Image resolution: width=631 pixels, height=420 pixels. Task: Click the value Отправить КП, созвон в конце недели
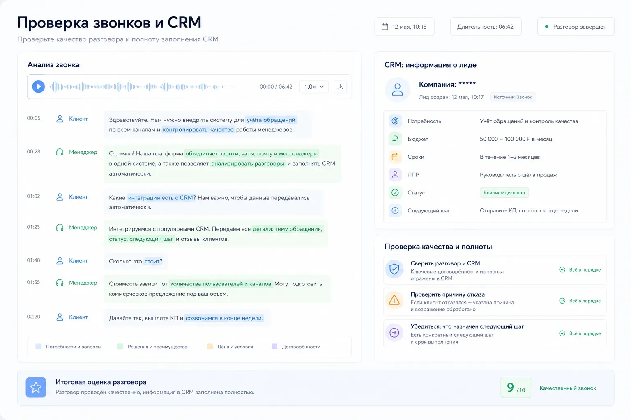click(529, 210)
